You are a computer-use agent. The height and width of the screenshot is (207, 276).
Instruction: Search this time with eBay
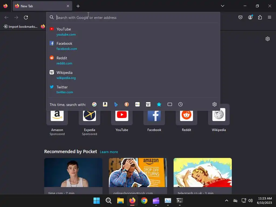click(x=137, y=104)
